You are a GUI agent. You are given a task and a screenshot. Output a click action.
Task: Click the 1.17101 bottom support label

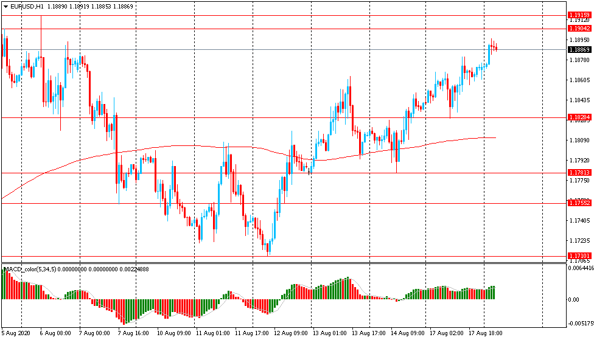579,256
